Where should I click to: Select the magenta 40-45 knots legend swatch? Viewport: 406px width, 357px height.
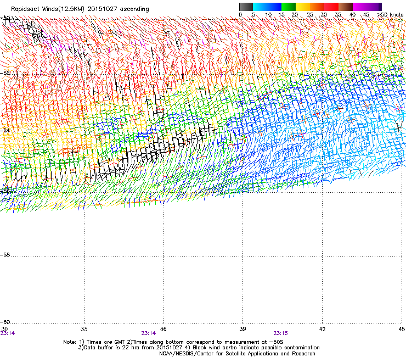click(360, 7)
